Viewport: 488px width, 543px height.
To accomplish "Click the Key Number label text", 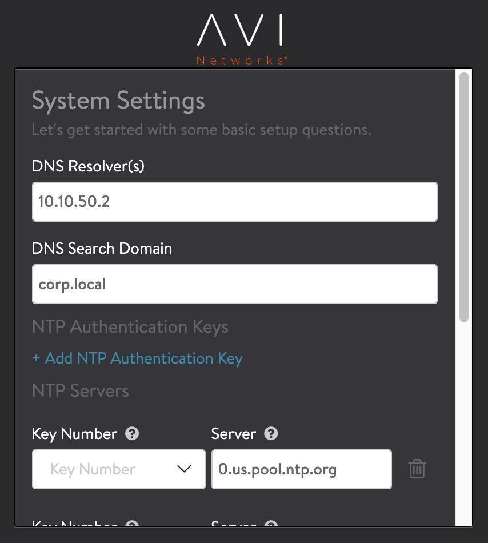I will pyautogui.click(x=75, y=434).
